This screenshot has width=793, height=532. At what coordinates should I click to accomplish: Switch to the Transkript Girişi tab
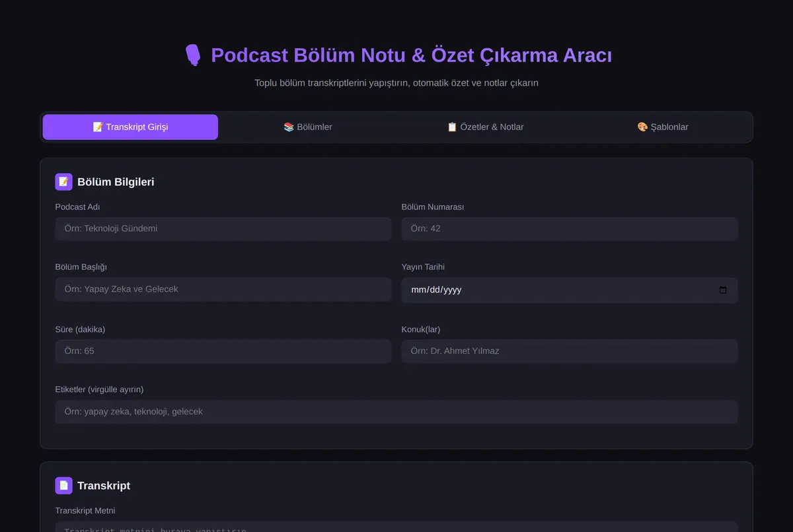tap(130, 127)
